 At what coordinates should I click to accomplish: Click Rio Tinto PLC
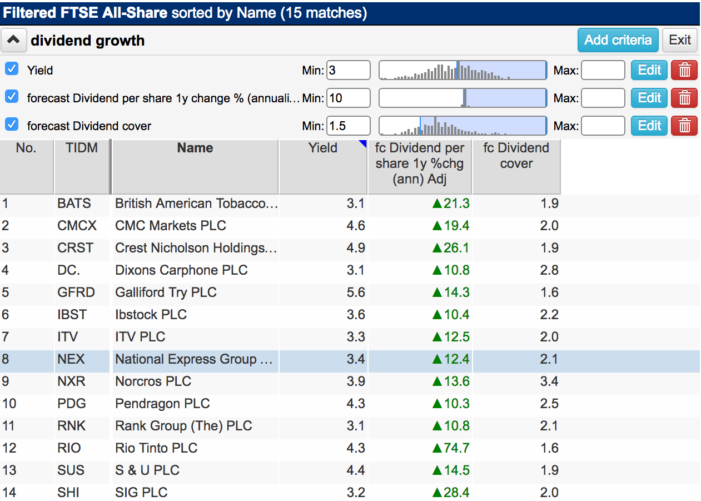(x=156, y=448)
